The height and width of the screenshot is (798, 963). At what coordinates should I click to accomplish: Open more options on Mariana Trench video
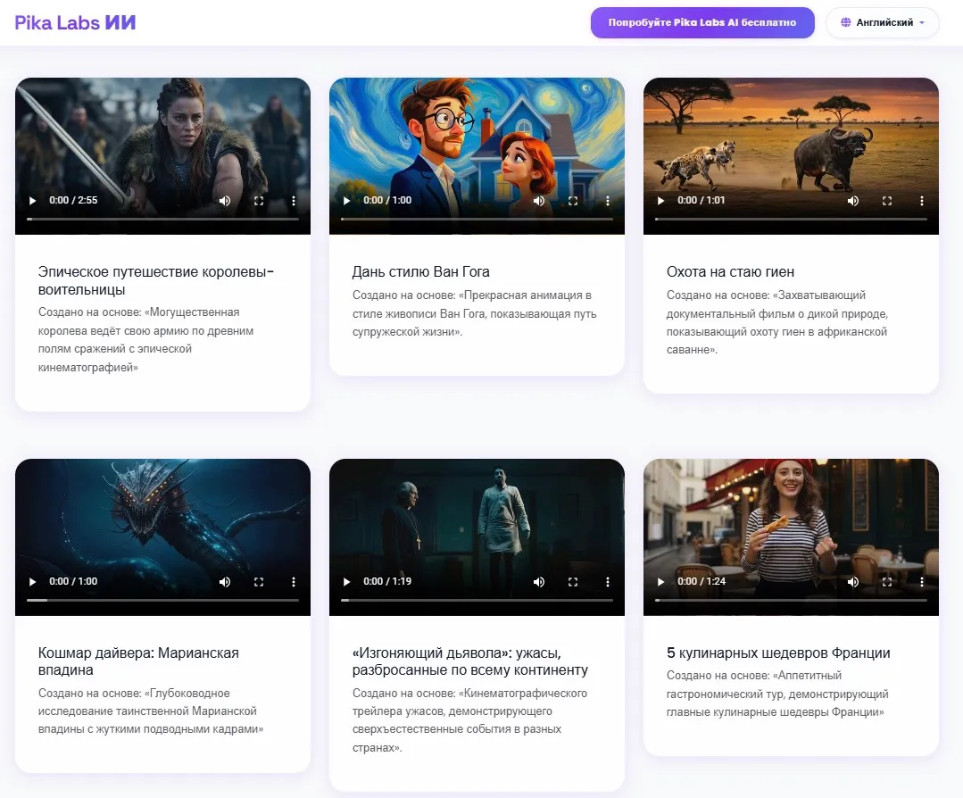pos(294,582)
